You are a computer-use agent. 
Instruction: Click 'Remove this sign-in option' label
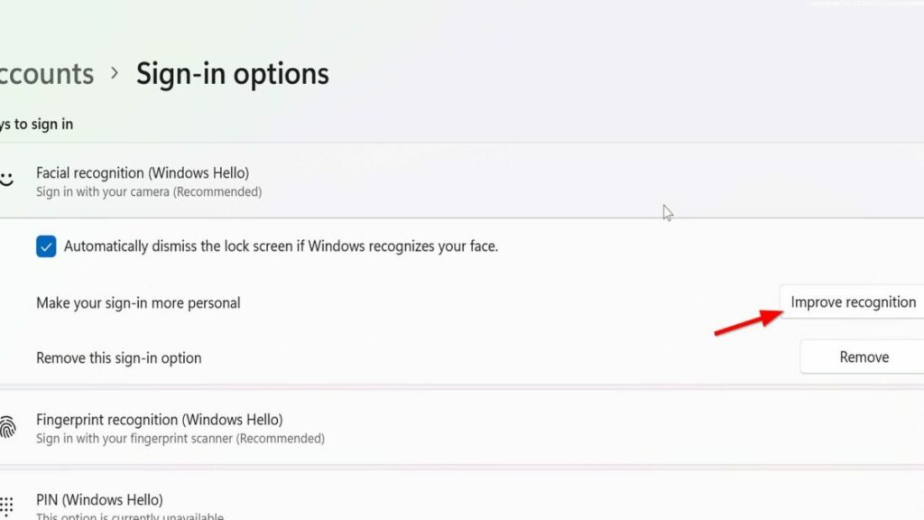point(119,357)
